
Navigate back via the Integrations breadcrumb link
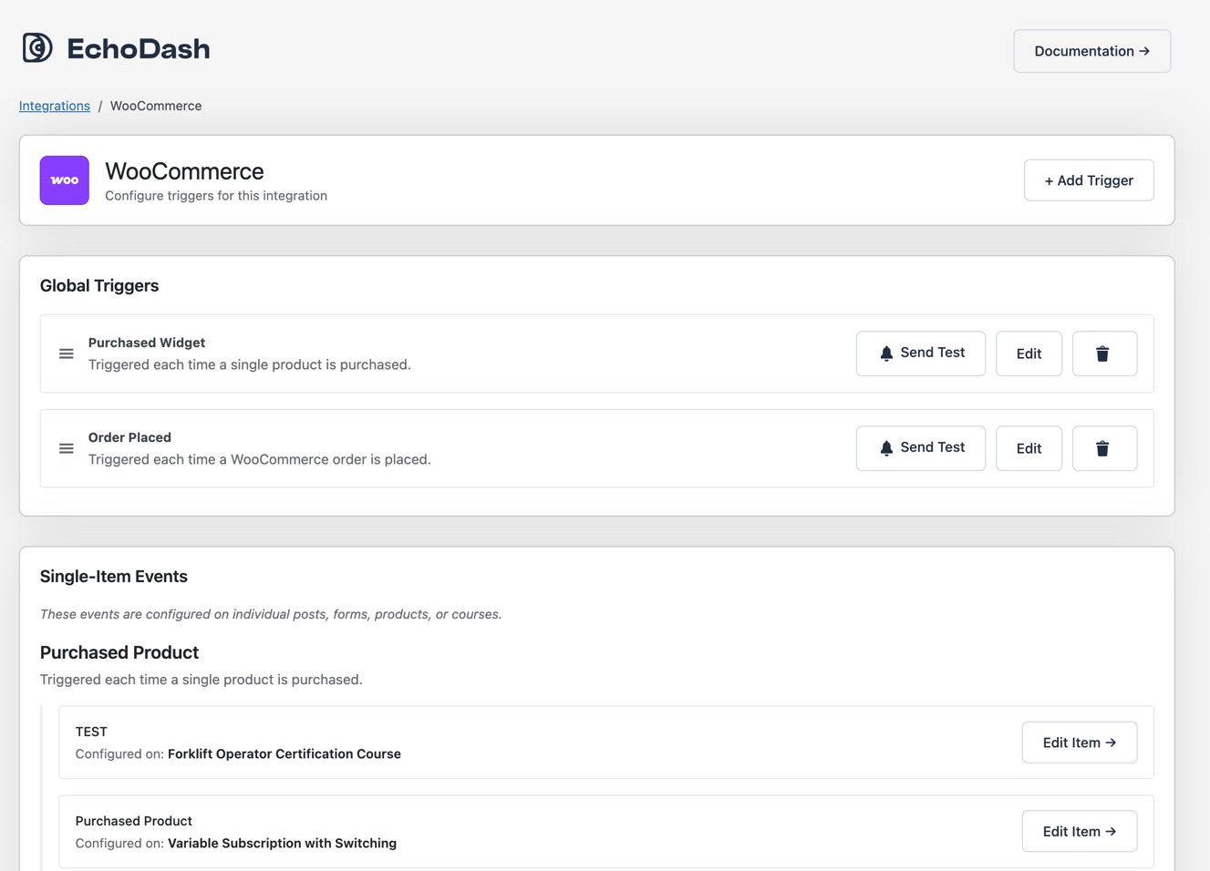(x=54, y=106)
